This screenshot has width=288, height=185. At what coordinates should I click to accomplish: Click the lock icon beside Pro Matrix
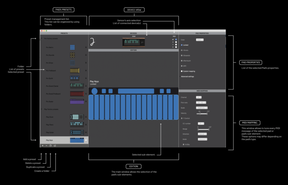coord(86,47)
